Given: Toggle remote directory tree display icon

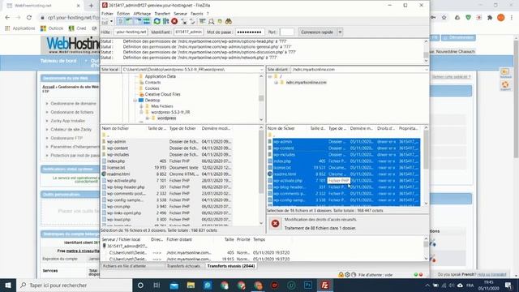Looking at the screenshot, I should coord(138,22).
